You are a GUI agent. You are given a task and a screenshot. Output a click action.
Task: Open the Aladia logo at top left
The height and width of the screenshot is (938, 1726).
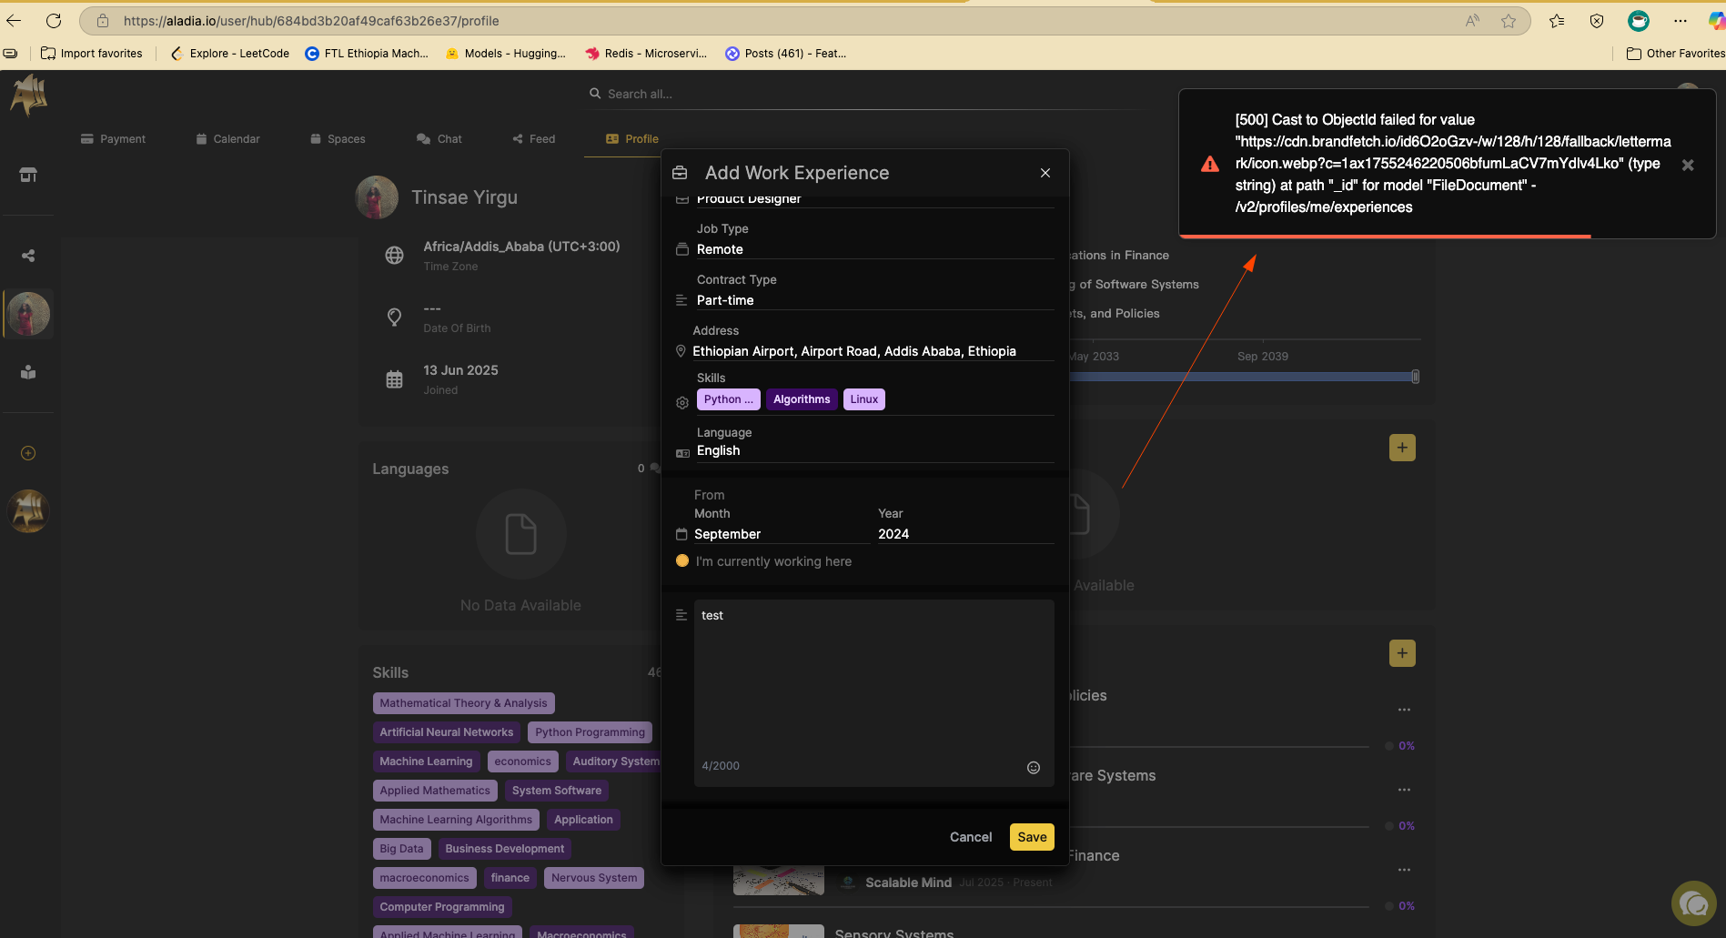pyautogui.click(x=28, y=95)
